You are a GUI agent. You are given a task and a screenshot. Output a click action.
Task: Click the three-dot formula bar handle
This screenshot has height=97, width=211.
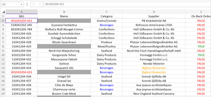pyautogui.click(x=27, y=4)
